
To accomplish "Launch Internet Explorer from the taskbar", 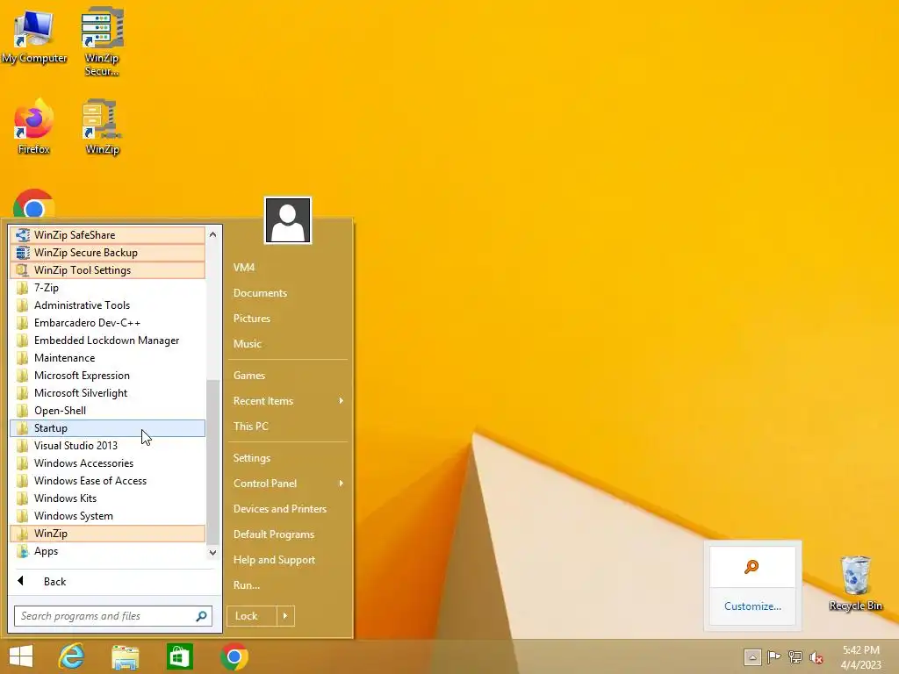I will (72, 656).
